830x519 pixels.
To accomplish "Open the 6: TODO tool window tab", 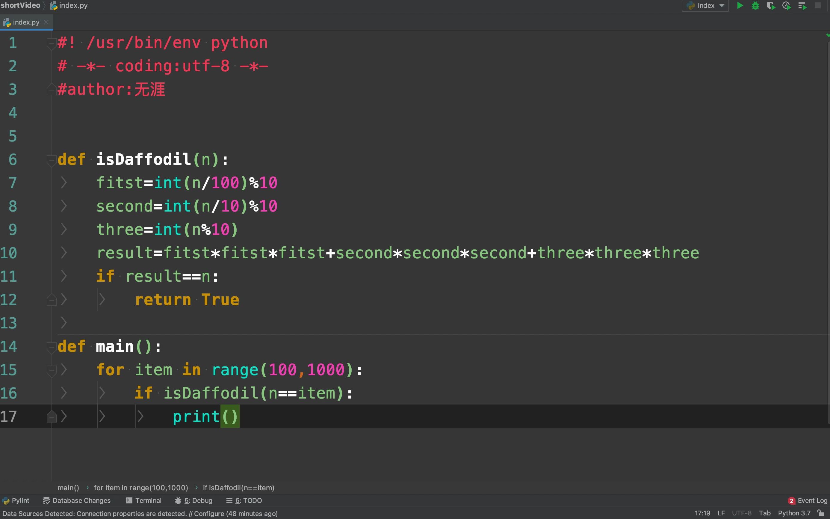I will [x=244, y=500].
